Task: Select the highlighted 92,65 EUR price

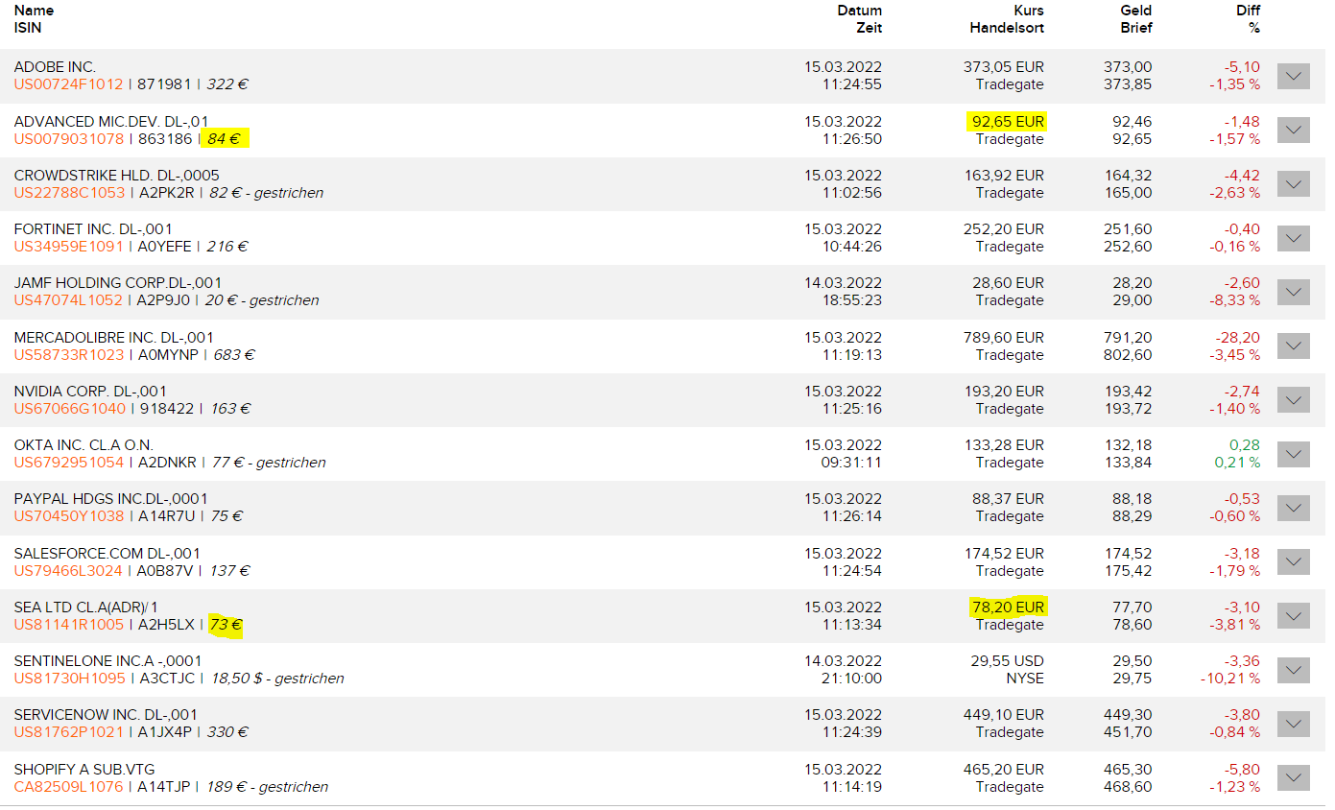Action: 1007,122
